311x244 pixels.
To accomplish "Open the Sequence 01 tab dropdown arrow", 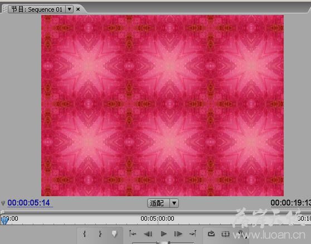I will [x=70, y=9].
